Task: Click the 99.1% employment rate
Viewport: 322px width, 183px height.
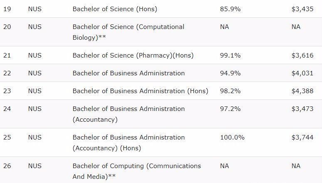Action: tap(230, 55)
